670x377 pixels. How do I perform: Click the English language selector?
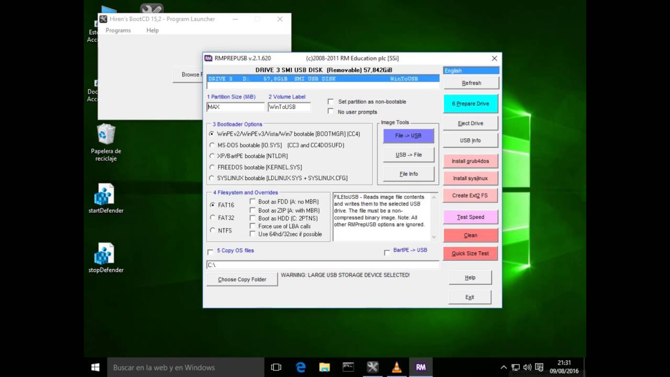471,71
